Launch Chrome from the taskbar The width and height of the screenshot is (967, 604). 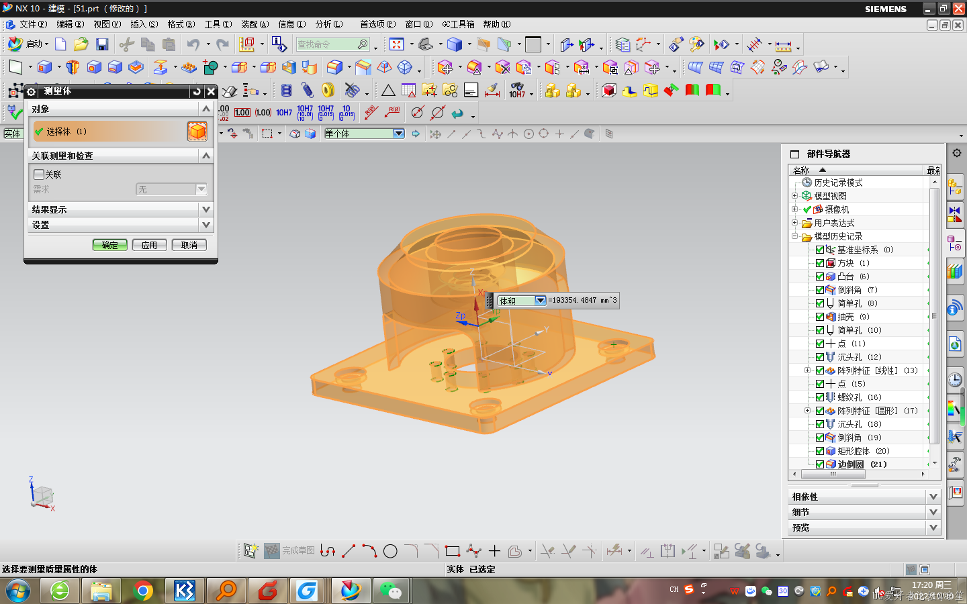(x=142, y=591)
